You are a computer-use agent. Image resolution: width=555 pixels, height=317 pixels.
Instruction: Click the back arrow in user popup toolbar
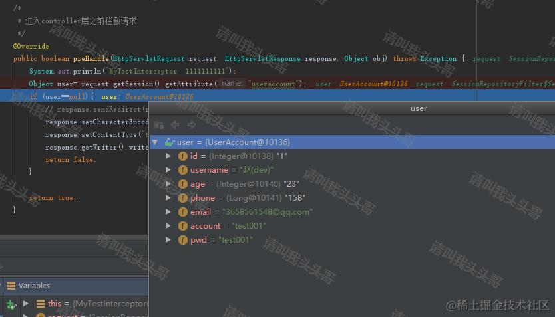coord(175,124)
